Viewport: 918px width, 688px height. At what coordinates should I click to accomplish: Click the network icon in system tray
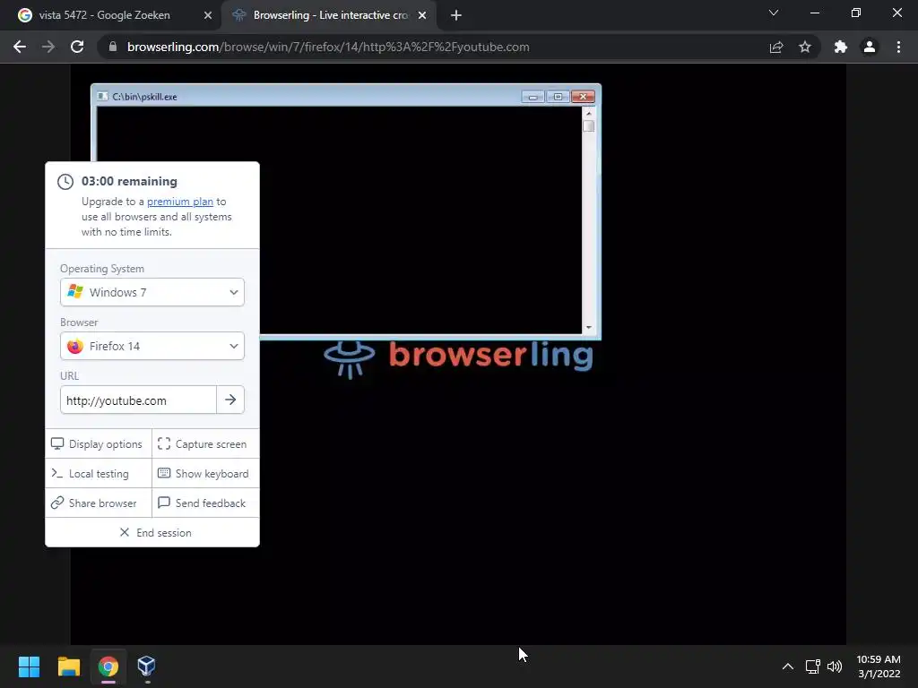pos(812,666)
